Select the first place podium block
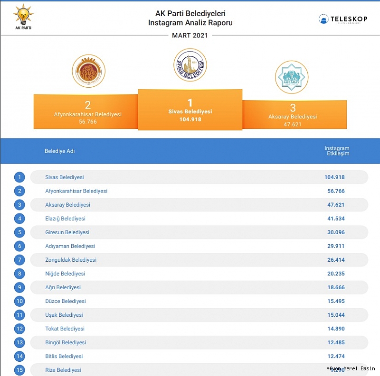The width and height of the screenshot is (380, 376). coord(190,110)
